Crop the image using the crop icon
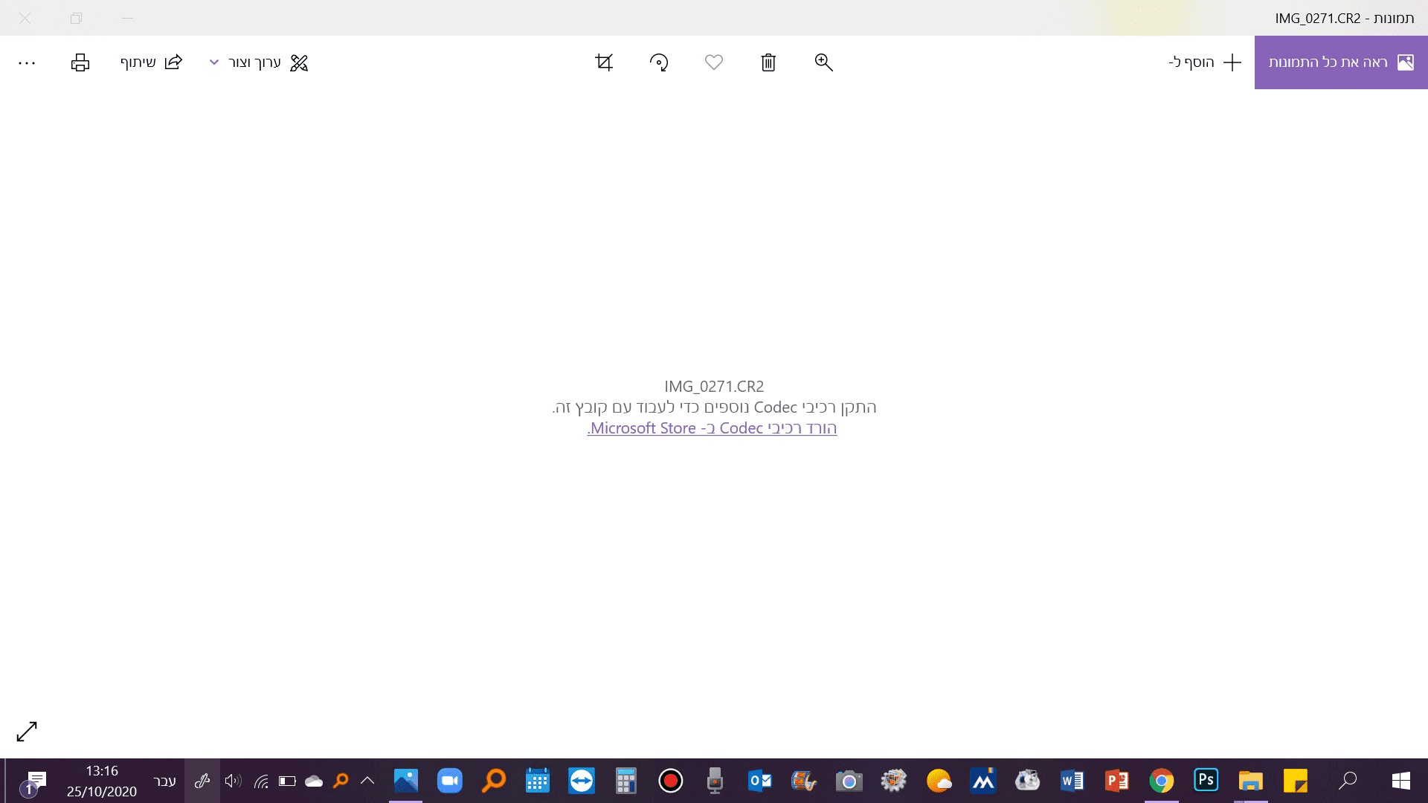The width and height of the screenshot is (1428, 803). tap(604, 62)
